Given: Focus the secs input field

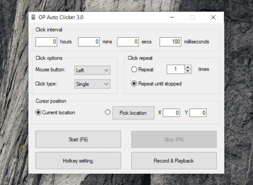Looking at the screenshot, I should click(x=128, y=42).
